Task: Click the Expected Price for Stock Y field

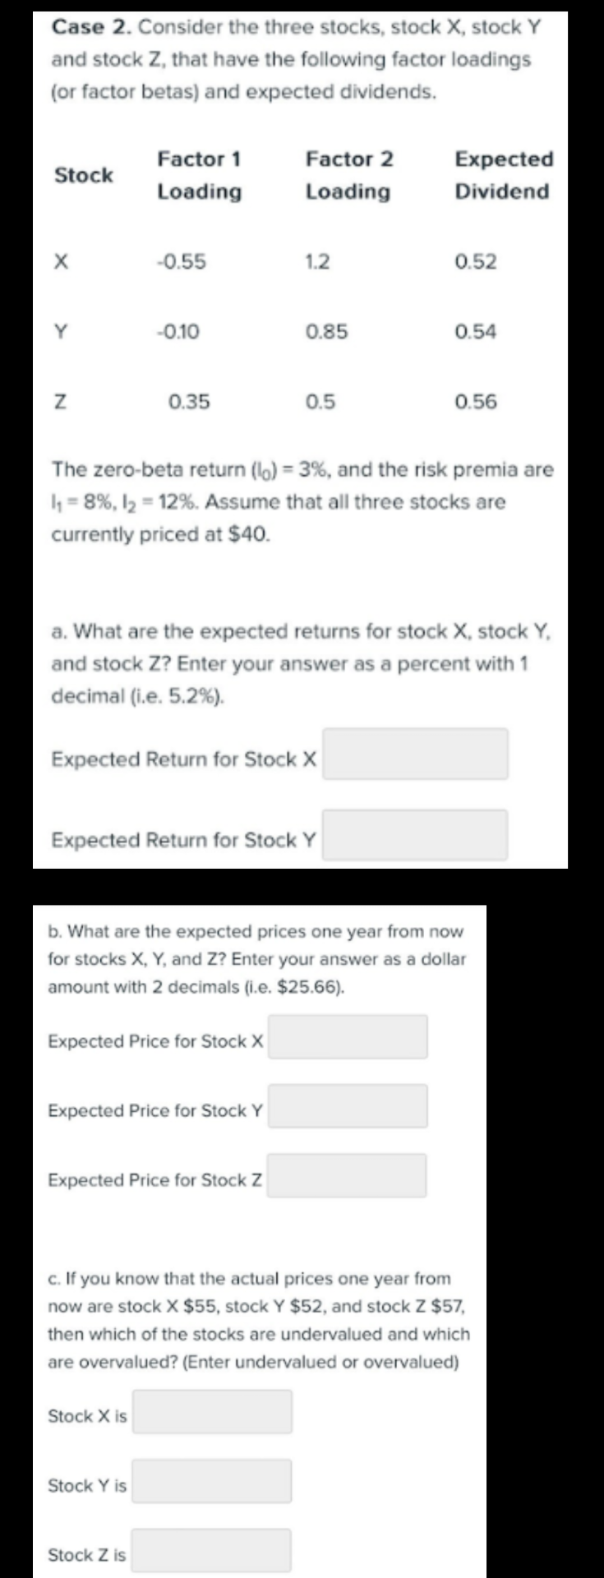Action: 348,1106
